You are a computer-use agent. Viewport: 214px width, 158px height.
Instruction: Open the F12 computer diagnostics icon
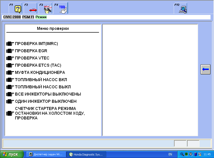pyautogui.click(x=180, y=8)
